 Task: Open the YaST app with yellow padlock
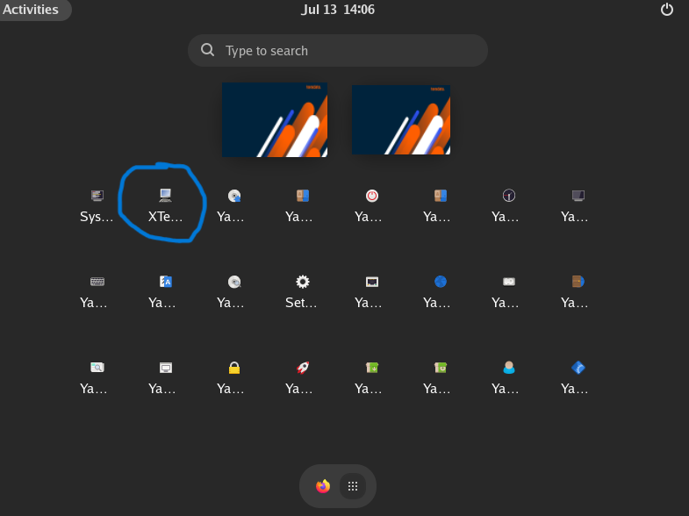tap(234, 377)
